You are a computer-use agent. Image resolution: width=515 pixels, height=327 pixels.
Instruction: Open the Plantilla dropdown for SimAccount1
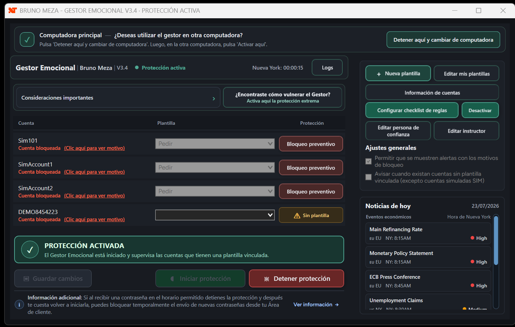click(x=215, y=167)
